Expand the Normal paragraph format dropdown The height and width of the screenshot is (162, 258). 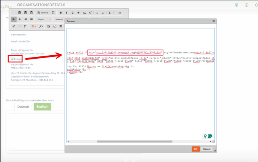coord(59,20)
